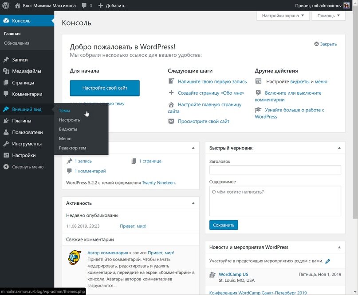
Task: Click the меню link in Другие действия
Action: click(321, 81)
